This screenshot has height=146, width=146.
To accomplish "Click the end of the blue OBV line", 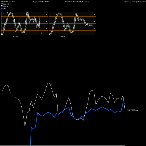I will pyautogui.click(x=125, y=104).
